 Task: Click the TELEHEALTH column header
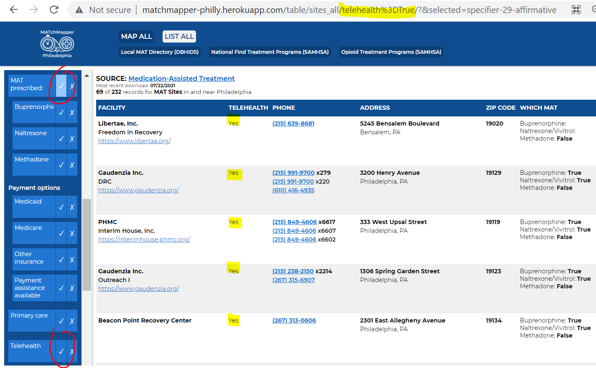pos(248,108)
